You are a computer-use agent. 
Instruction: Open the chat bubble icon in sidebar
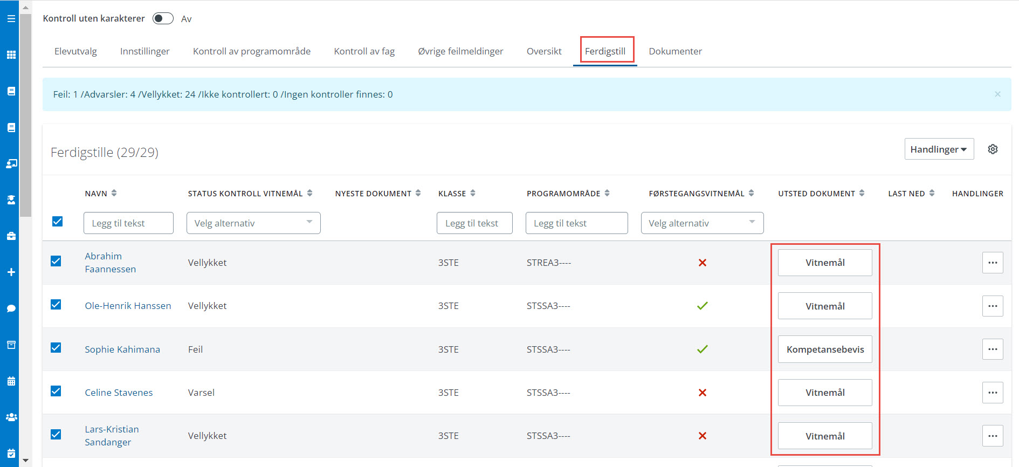click(x=11, y=308)
